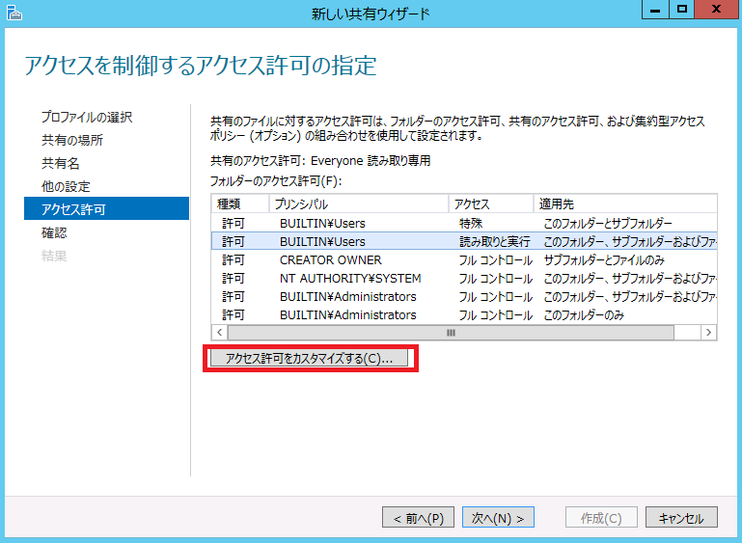Select BUILTIN¥Administrators row applied to サブフォルダーおよびファイル
Image resolution: width=742 pixels, height=543 pixels.
point(464,296)
